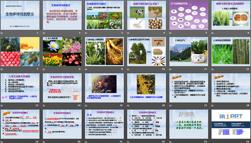
Task: Select slide 9 thumbnail with ginseng root
Action: pyautogui.click(x=104, y=52)
